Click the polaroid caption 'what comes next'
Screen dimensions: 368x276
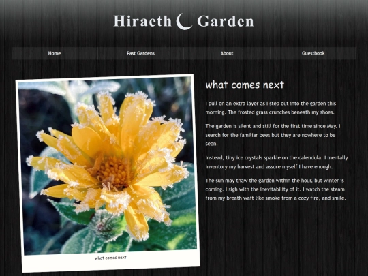point(110,258)
